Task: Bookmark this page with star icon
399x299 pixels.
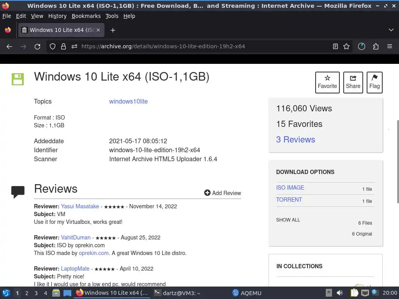Action: pyautogui.click(x=346, y=47)
